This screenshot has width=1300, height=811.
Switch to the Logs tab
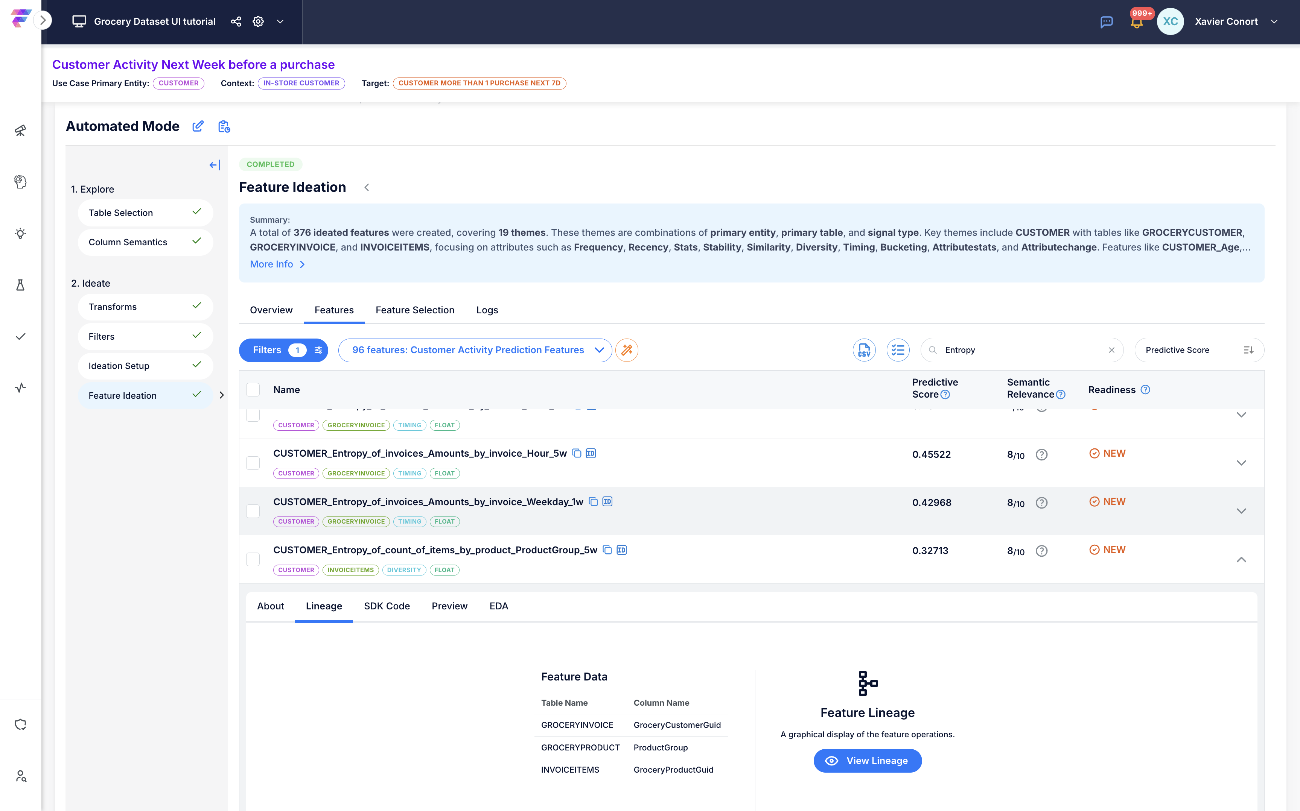click(x=487, y=310)
